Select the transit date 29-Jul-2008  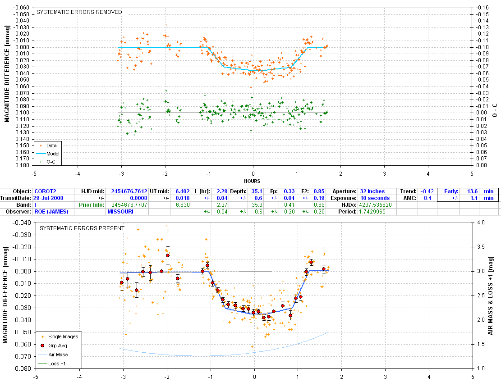(48, 198)
